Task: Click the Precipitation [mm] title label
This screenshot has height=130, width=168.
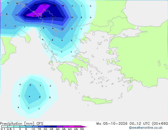Action: [x=17, y=124]
